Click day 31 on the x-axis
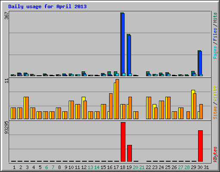 click(206, 167)
